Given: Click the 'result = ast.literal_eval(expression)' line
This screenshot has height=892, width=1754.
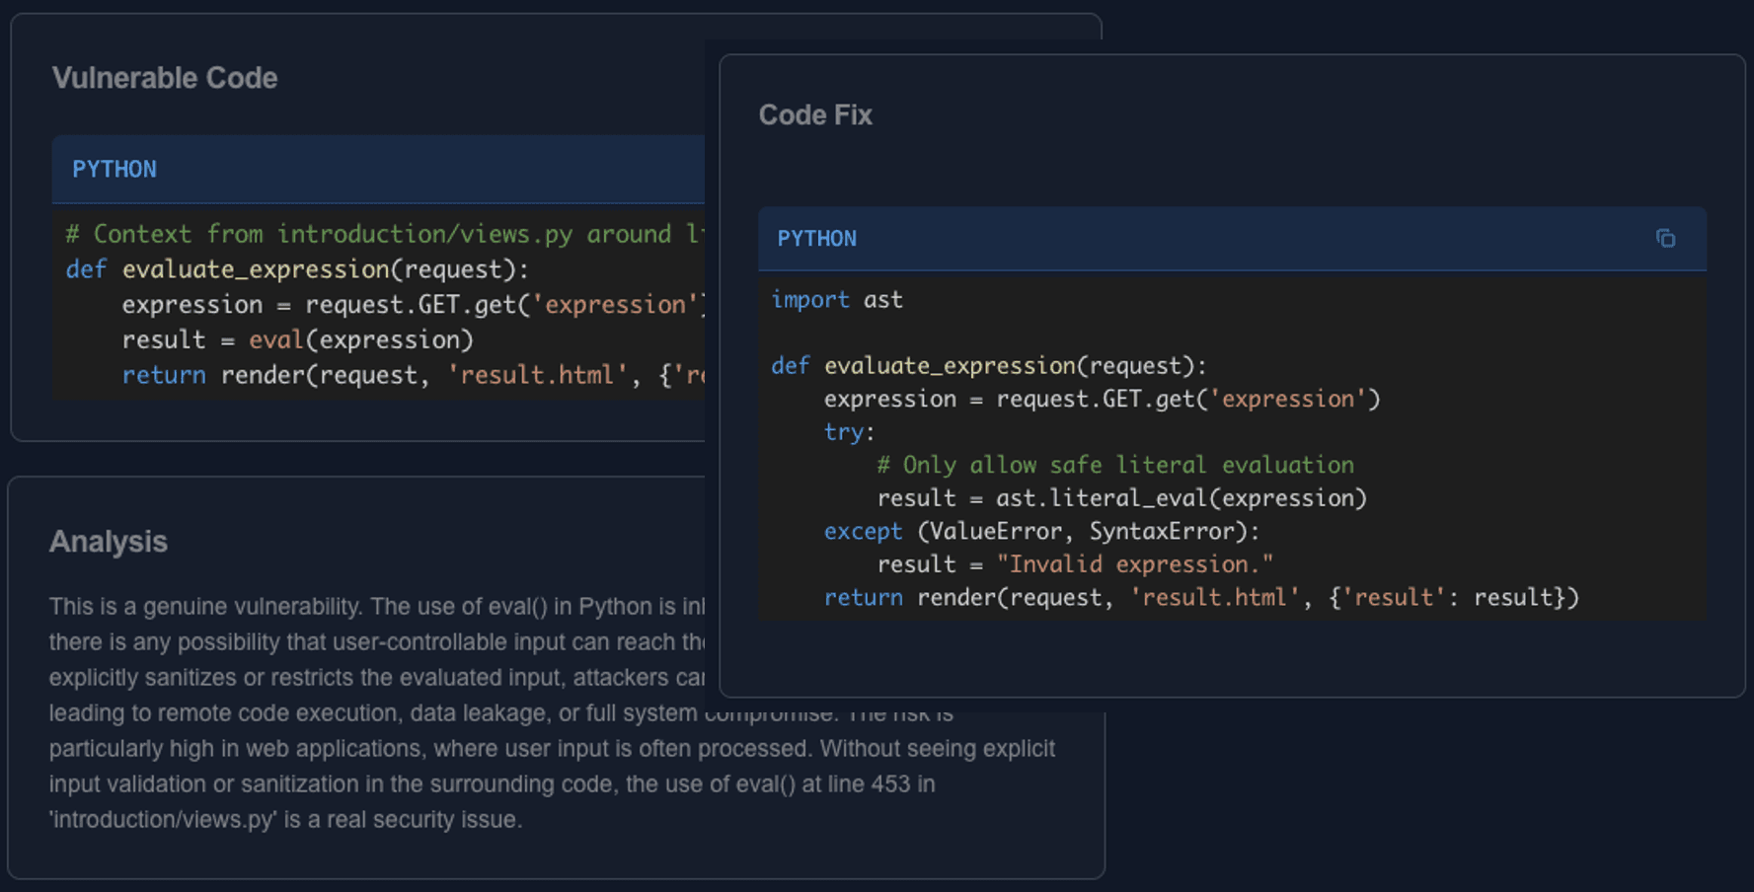Looking at the screenshot, I should [x=1122, y=498].
